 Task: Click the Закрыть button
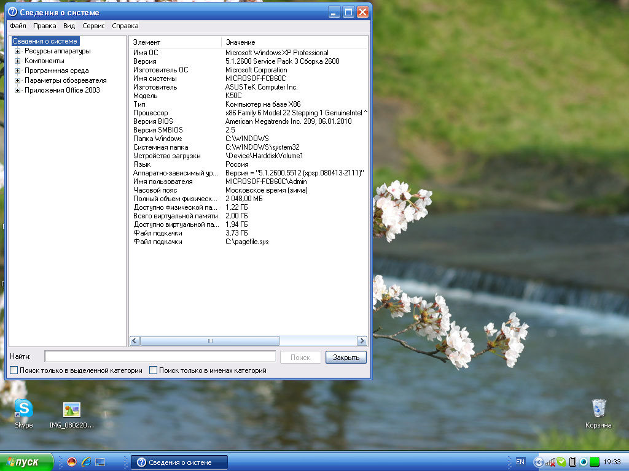(x=346, y=358)
